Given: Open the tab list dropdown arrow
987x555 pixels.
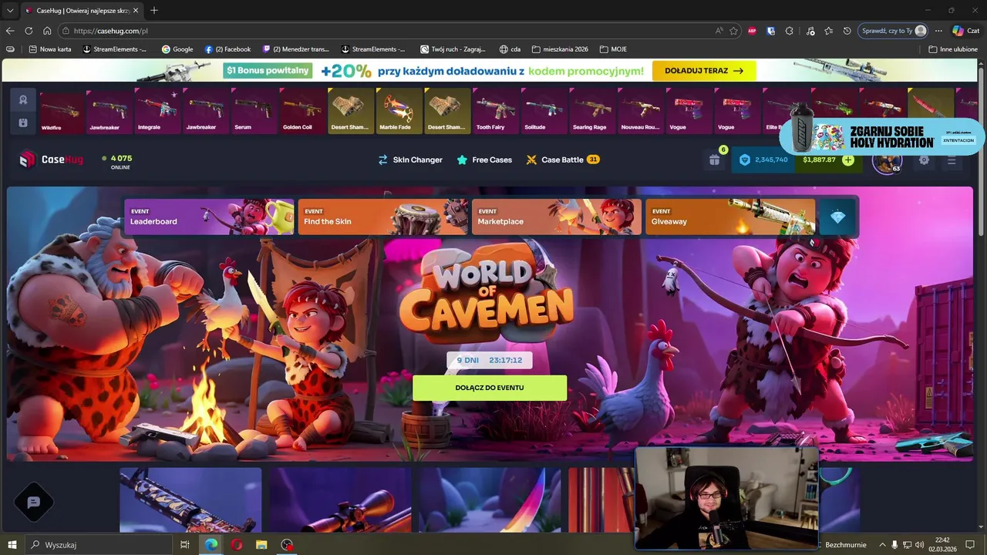Looking at the screenshot, I should click(10, 10).
